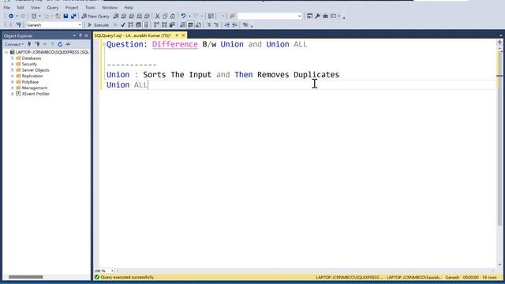Click 'Query executed successfully.' status text
The height and width of the screenshot is (284, 505).
[127, 277]
